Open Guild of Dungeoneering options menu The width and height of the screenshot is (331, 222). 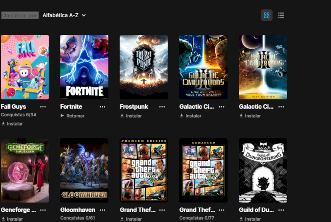(281, 210)
